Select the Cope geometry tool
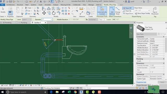Screen dimensions: 167x94 [28, 8]
